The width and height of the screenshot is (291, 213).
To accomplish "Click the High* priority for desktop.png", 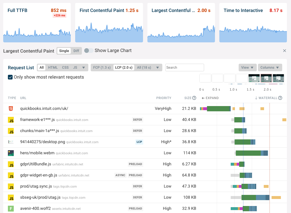I will click(x=166, y=142).
